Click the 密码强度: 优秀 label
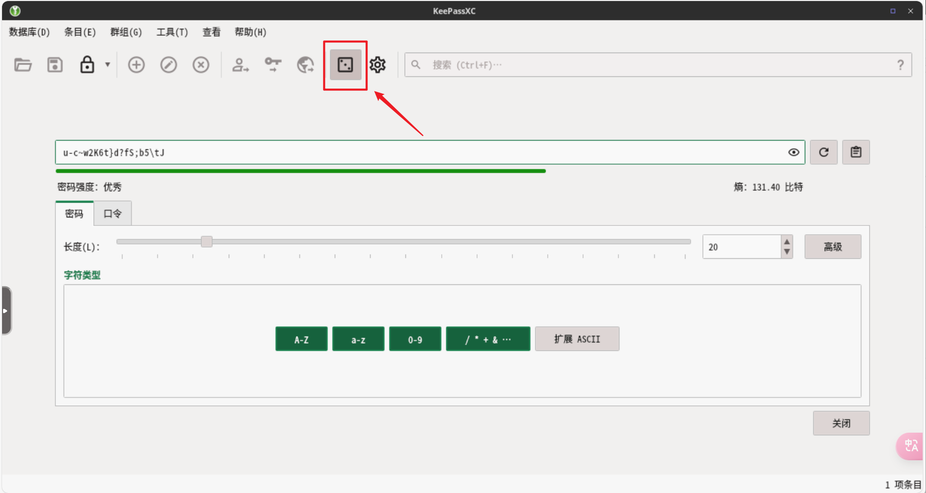Image resolution: width=926 pixels, height=493 pixels. click(x=90, y=187)
